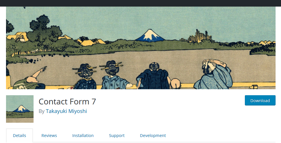Click the Contact Form 7 heading
281x143 pixels.
tap(67, 102)
